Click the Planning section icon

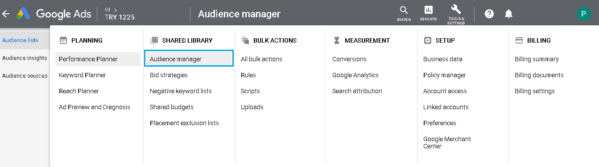coord(63,40)
